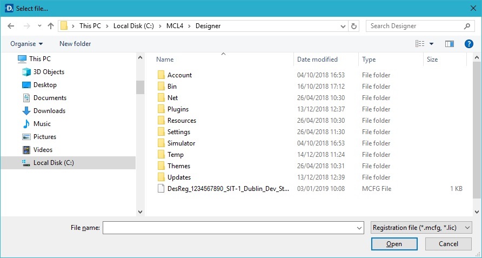Toggle the preview pane icon
The image size is (482, 258).
tap(449, 44)
